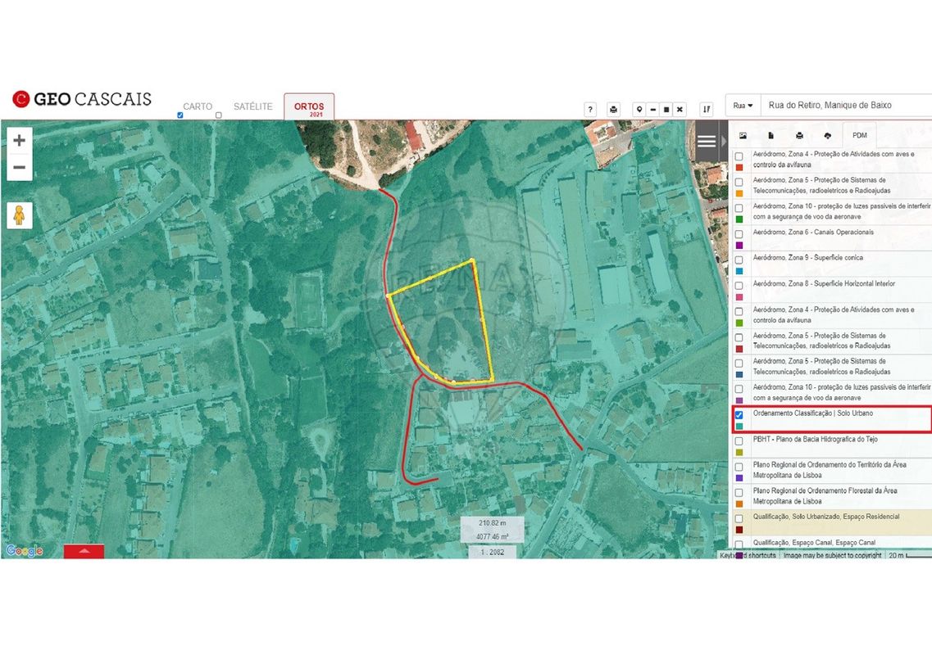Viewport: 932px width, 655px height.
Task: Click "Qualificação, Espaço Canal, Espaço Canal" label
Action: click(x=814, y=543)
